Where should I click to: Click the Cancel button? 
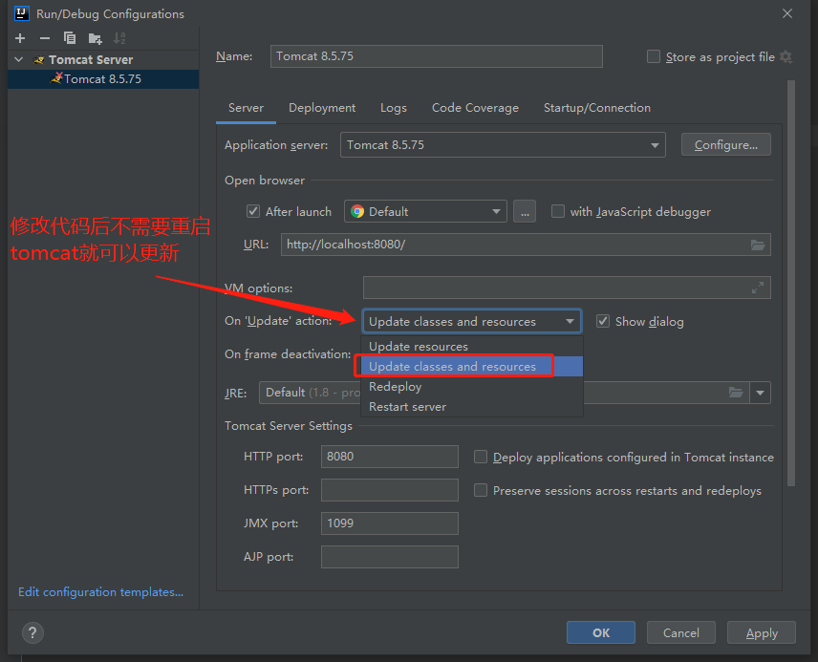pos(680,632)
